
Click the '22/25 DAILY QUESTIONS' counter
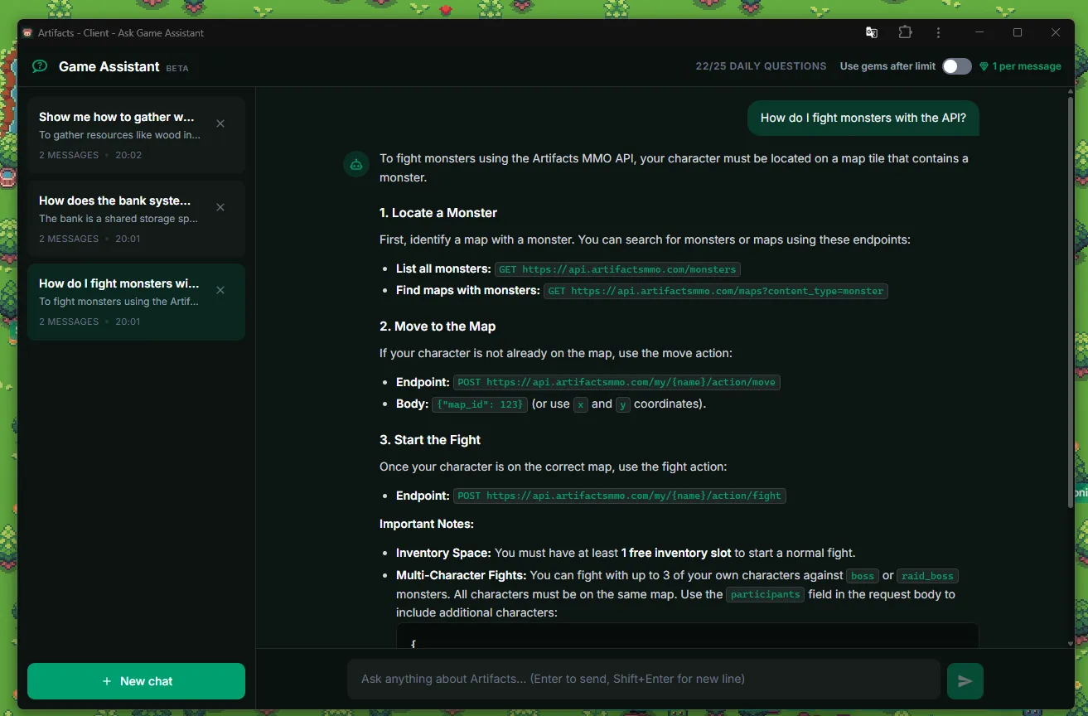761,66
